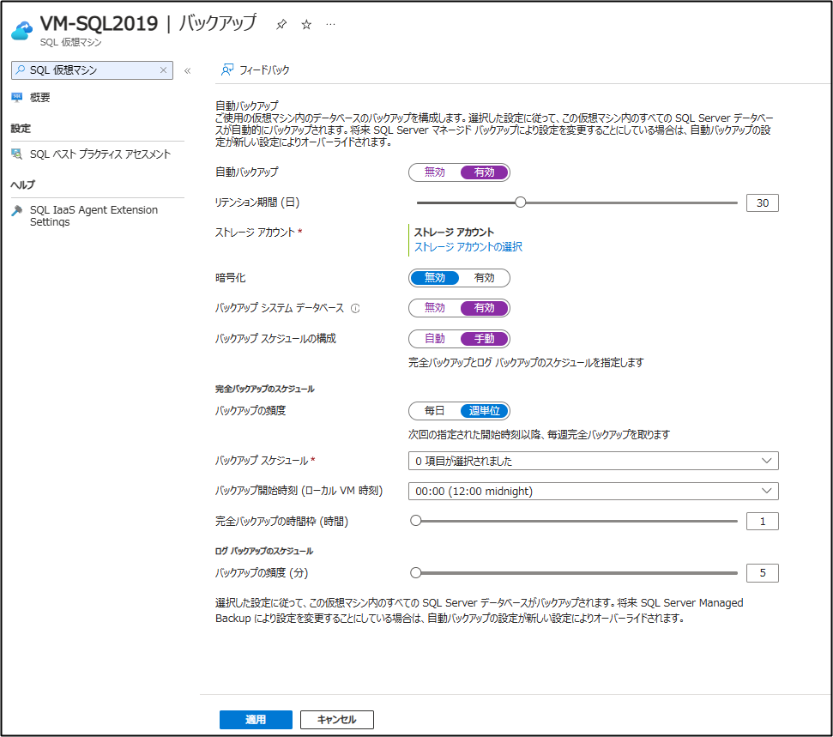This screenshot has width=833, height=737.
Task: Click the best practices assessment icon
Action: pyautogui.click(x=17, y=154)
